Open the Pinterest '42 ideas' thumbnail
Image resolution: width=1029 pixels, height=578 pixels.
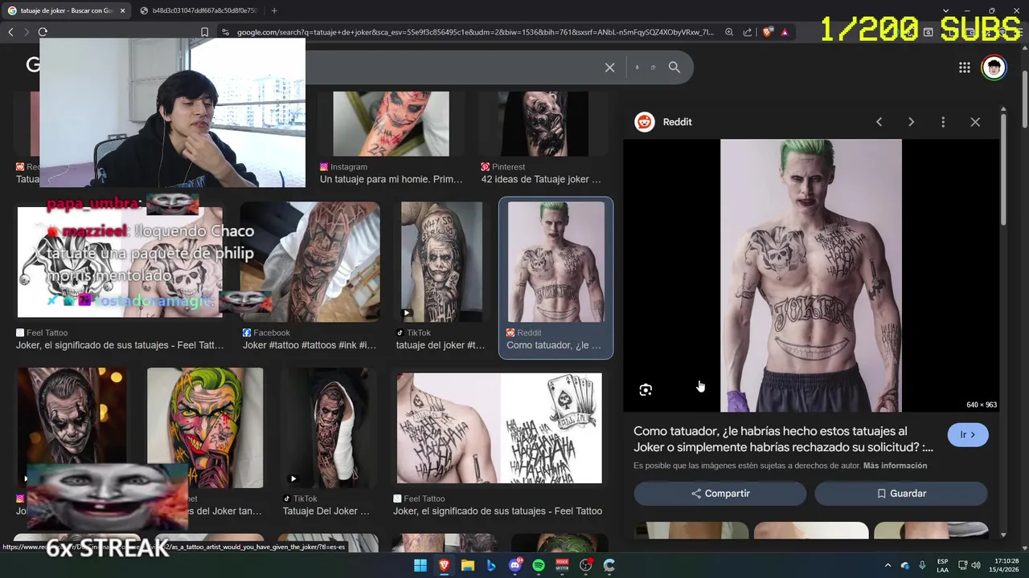click(x=543, y=124)
